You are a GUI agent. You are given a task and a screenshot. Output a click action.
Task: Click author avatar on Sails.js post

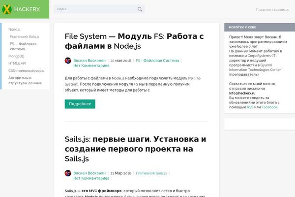(68, 173)
